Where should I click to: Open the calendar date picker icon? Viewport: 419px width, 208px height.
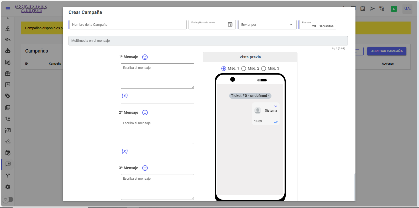point(230,24)
